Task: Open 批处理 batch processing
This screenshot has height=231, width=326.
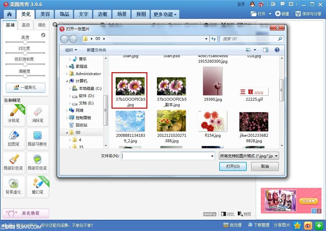Action: tap(232, 225)
